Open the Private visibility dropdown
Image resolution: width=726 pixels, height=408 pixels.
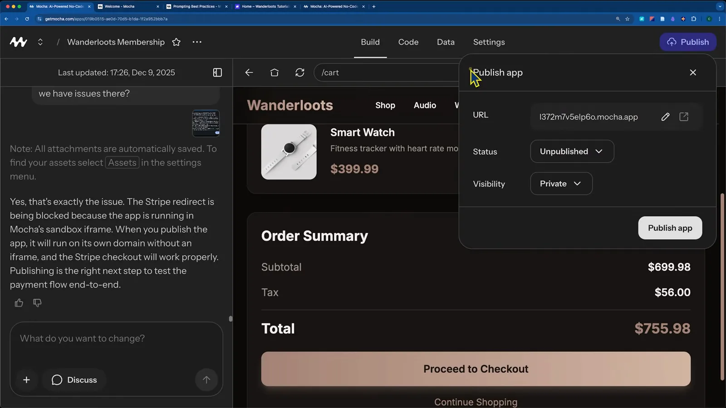click(561, 184)
